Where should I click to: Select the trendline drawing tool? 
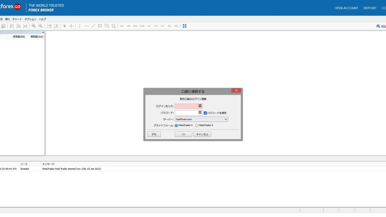93,26
